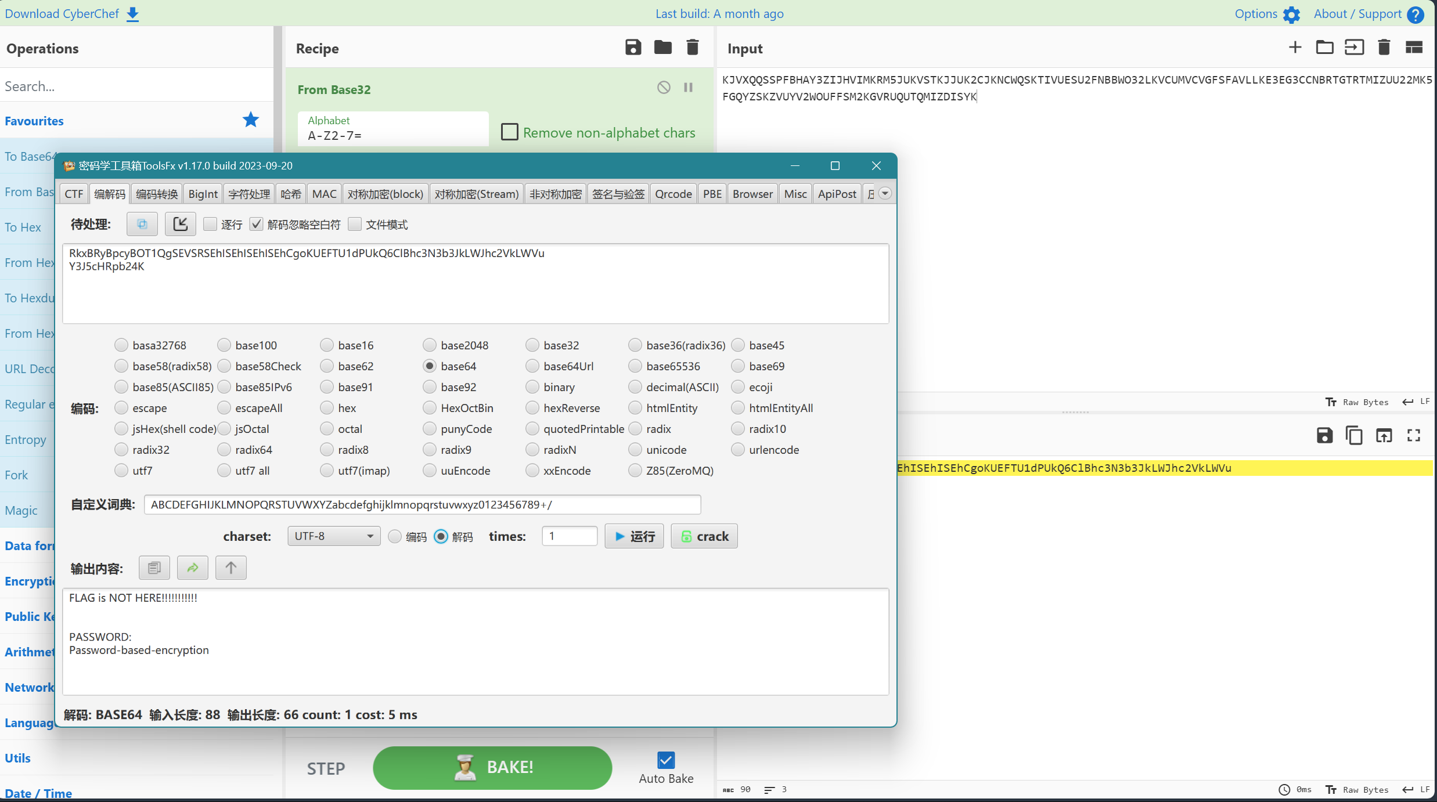Expand the Data format category
The width and height of the screenshot is (1437, 802).
(29, 545)
